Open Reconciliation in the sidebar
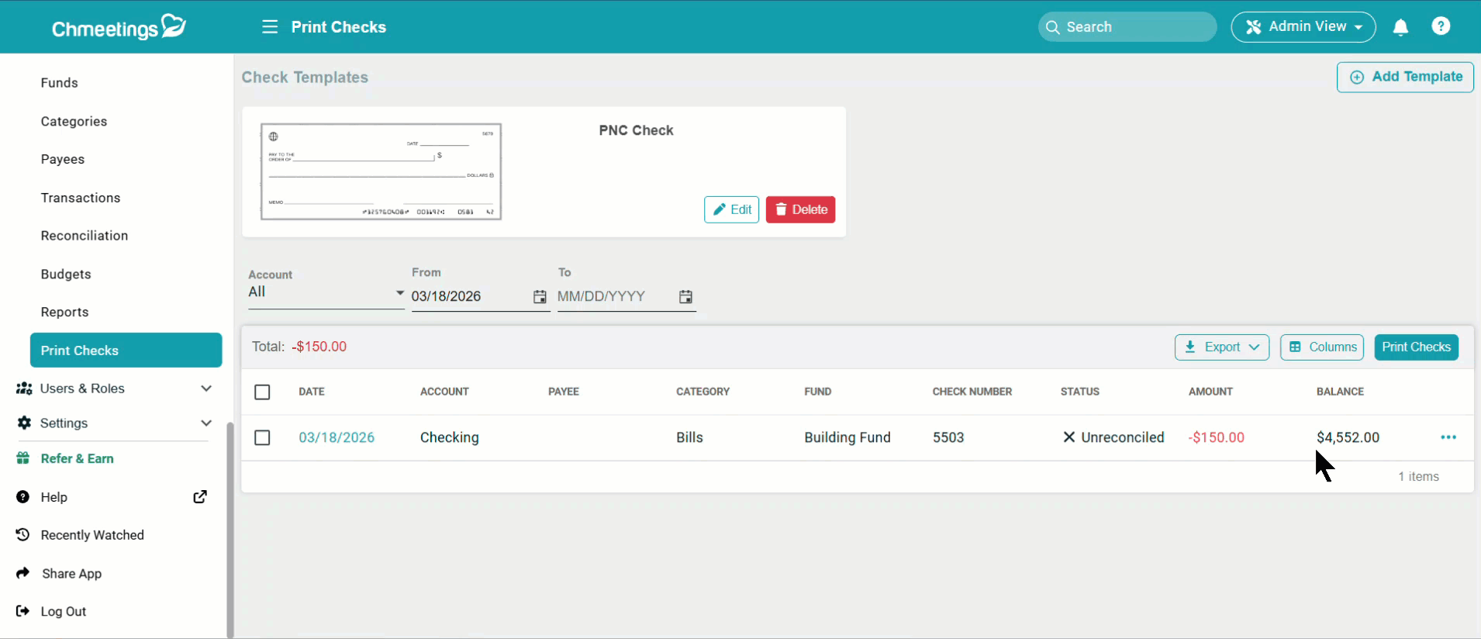1481x639 pixels. tap(85, 236)
